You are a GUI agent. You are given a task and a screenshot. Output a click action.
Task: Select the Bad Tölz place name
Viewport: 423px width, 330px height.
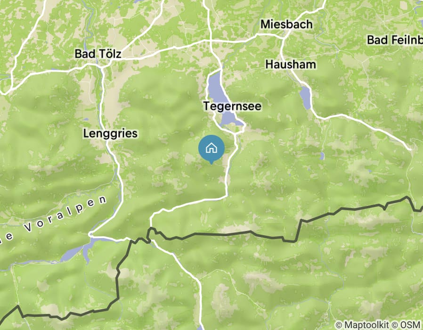pyautogui.click(x=98, y=53)
